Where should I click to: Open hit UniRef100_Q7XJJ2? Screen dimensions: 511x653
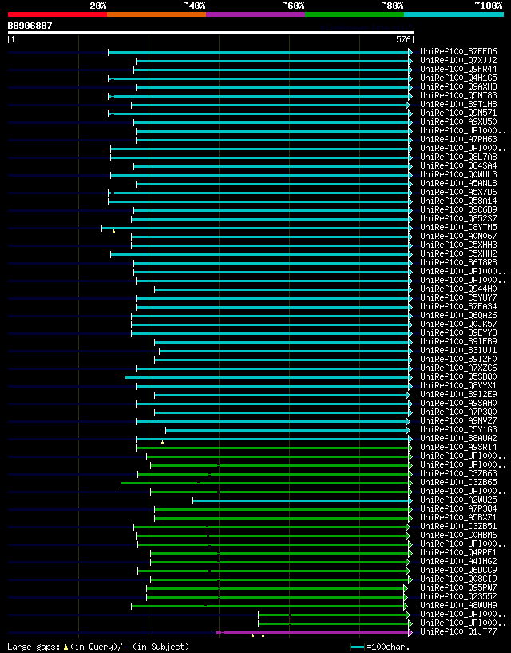pos(458,61)
